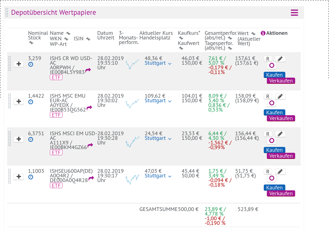
Task: Open the 3-month chart thumbnail for ISHS CR WD
Action: 132,64
